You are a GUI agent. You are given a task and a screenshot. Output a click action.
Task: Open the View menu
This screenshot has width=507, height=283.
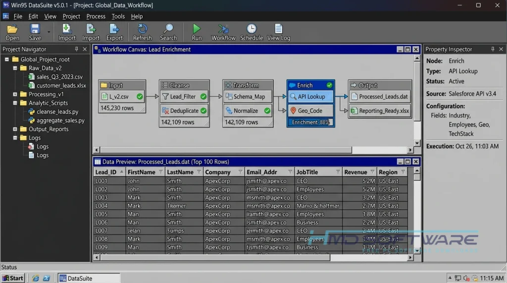[x=50, y=16]
